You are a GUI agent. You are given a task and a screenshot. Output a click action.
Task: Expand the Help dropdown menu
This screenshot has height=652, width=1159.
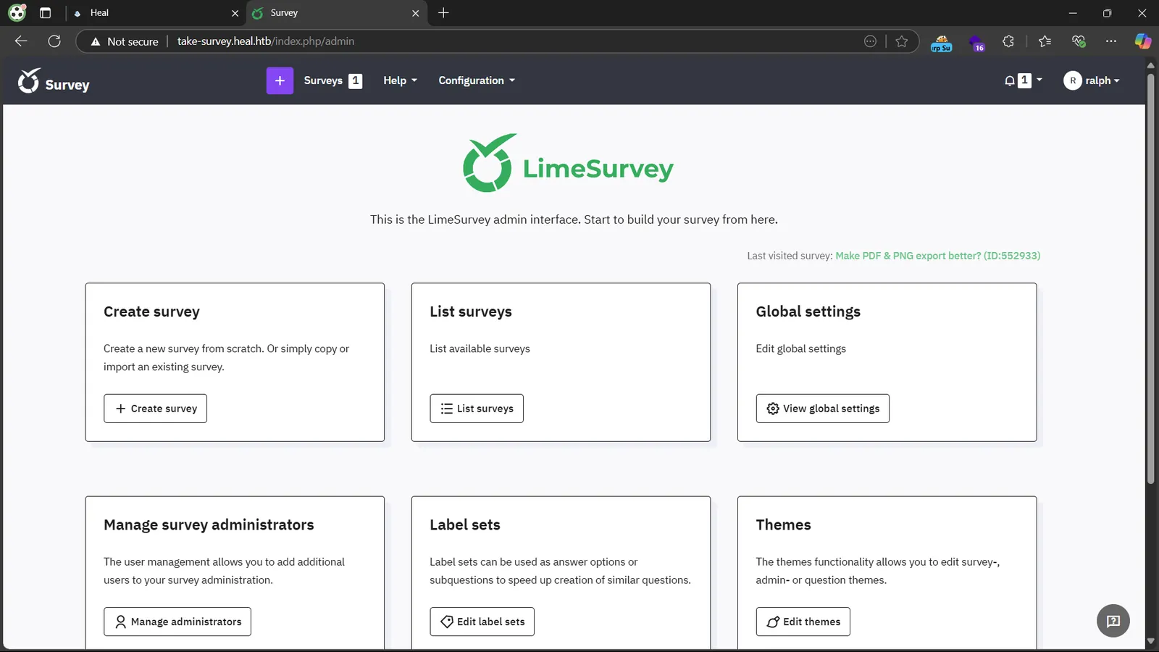400,80
